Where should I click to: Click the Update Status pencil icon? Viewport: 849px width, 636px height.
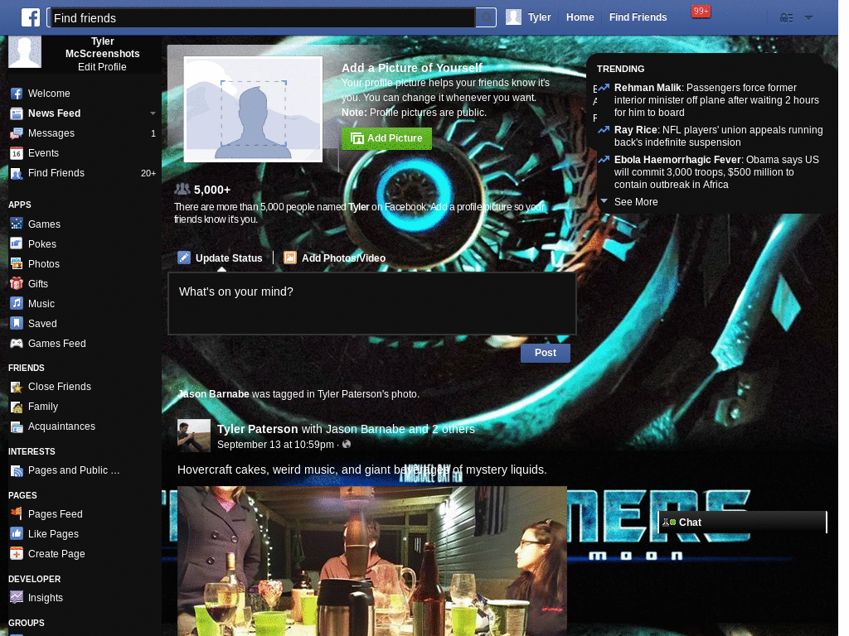pos(184,258)
